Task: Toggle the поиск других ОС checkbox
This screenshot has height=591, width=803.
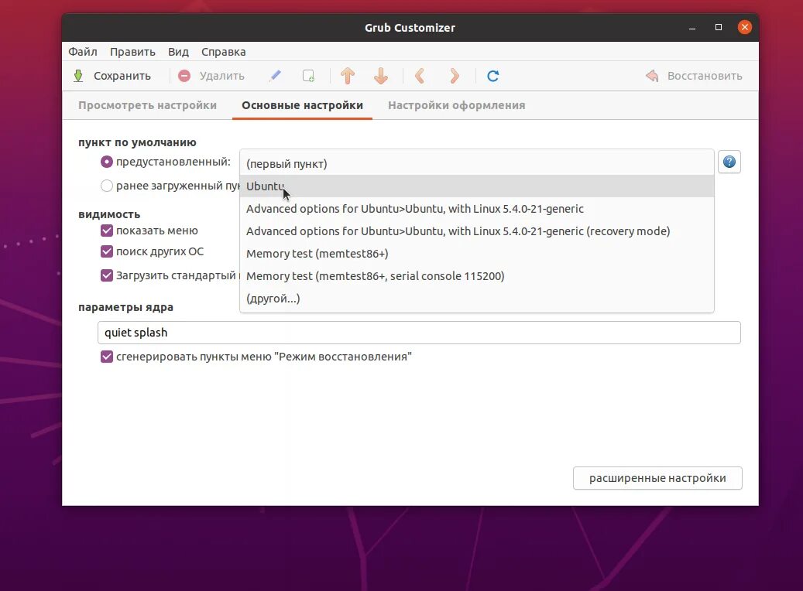Action: (107, 251)
